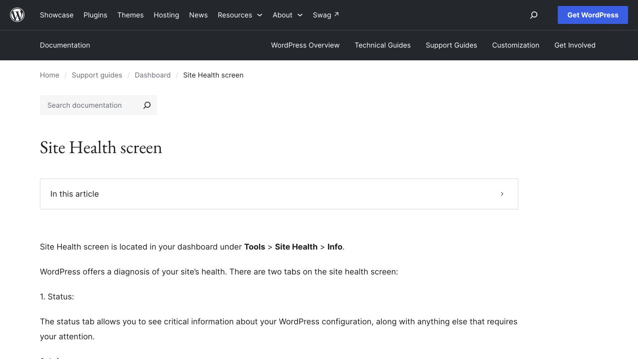Open the Showcase menu item
Screen dimensions: 638x359
click(x=57, y=15)
